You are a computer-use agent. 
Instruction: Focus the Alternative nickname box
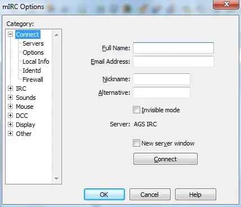[x=162, y=93]
